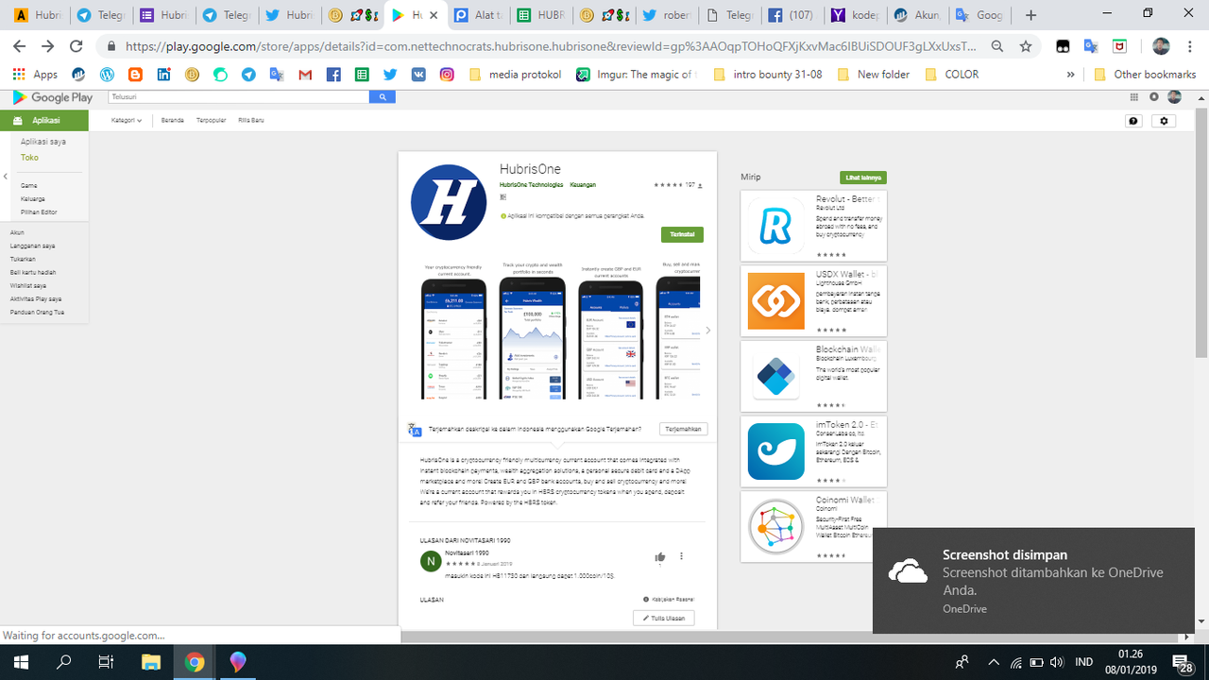Open the Windows Start menu

pyautogui.click(x=21, y=662)
